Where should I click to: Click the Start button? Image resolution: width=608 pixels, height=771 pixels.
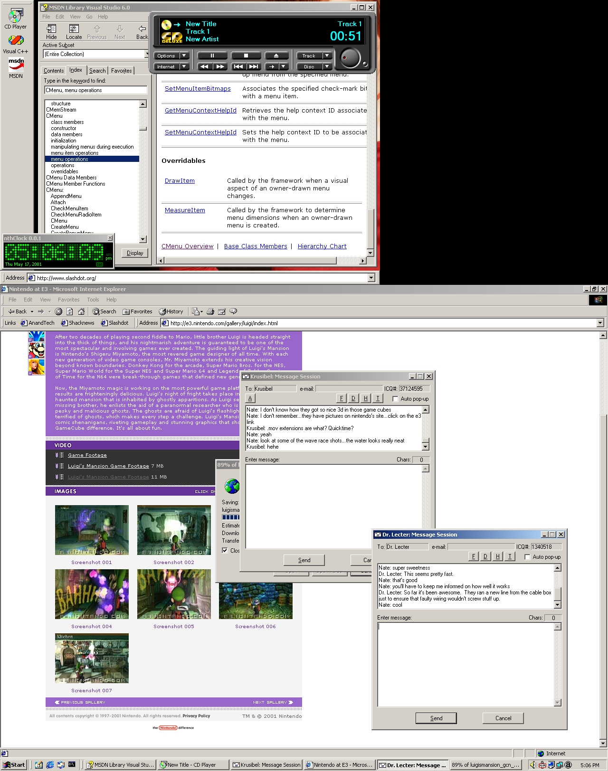(14, 764)
